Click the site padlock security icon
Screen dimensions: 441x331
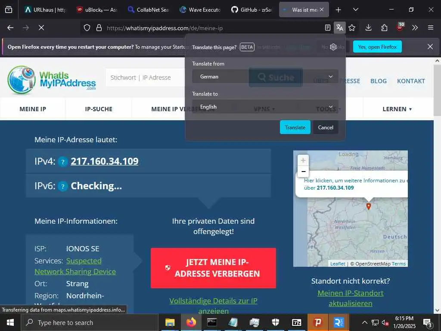point(99,28)
